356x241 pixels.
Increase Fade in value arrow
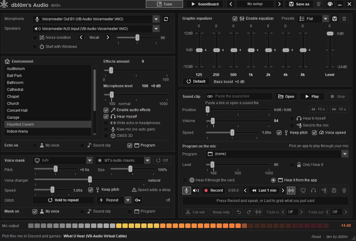pos(302,212)
